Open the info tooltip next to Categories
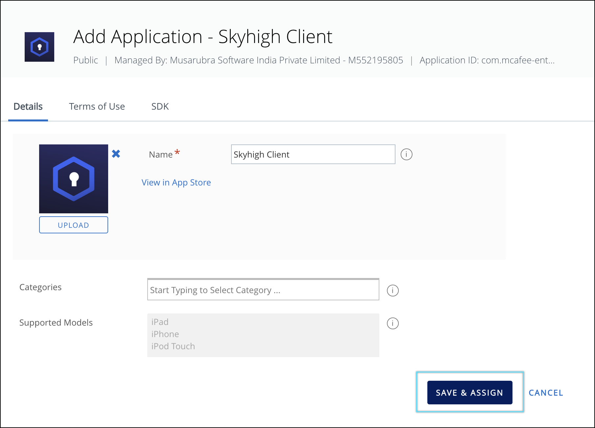595x428 pixels. [x=393, y=290]
